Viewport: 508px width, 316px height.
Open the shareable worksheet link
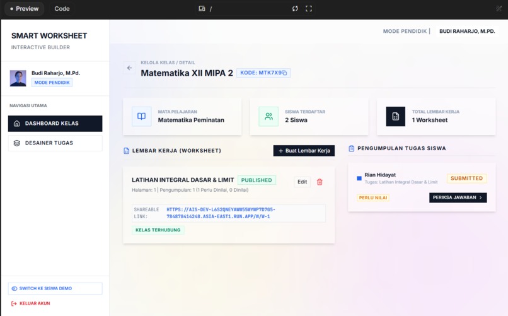pos(221,213)
